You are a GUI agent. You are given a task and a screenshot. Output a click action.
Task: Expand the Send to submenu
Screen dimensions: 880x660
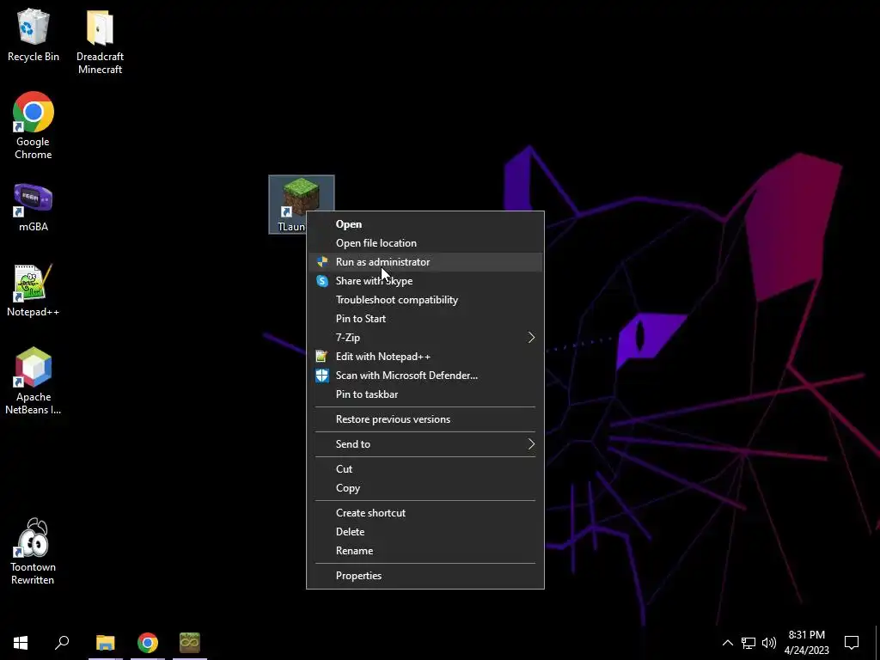click(425, 444)
